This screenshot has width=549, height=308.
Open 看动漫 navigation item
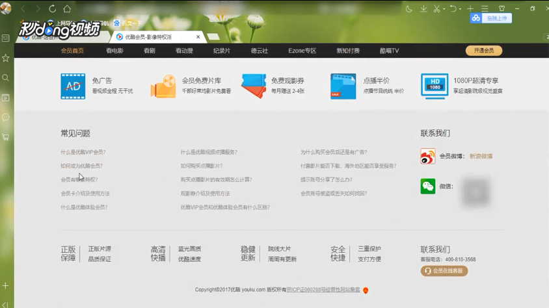(x=184, y=51)
